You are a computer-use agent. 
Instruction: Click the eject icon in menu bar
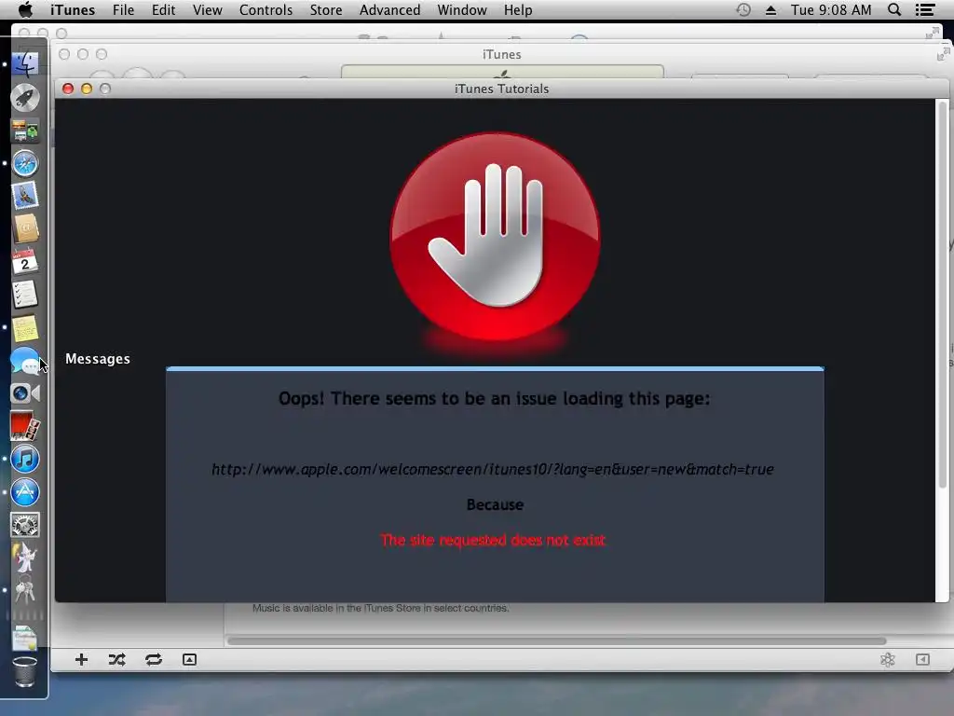tap(770, 10)
